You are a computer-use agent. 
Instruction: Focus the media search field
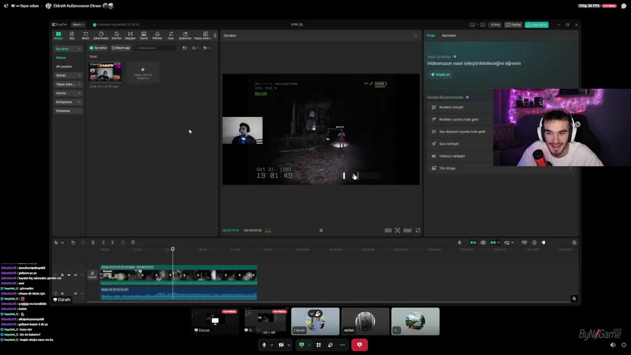155,48
